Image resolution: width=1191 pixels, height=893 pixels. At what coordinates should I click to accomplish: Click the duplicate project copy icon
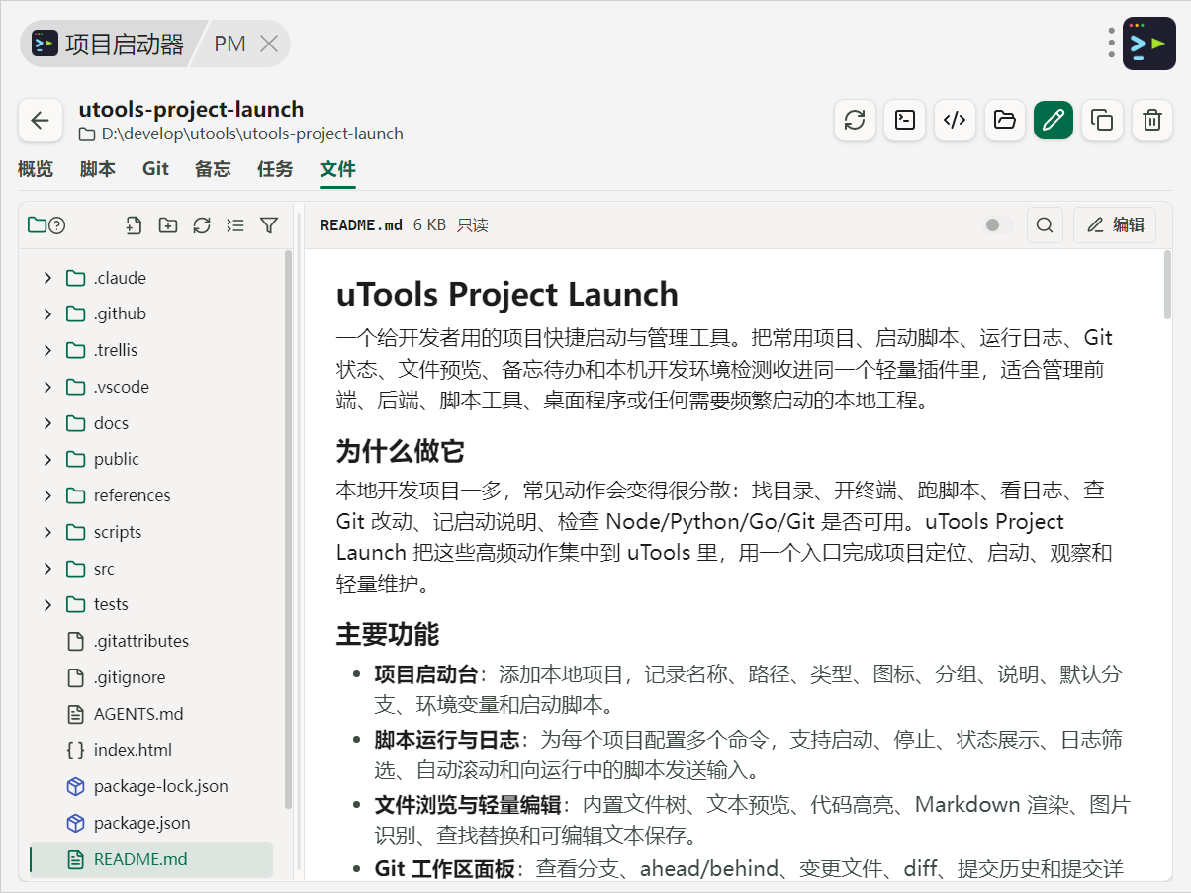click(x=1102, y=121)
